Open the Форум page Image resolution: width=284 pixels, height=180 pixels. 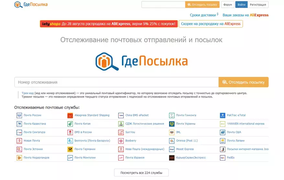coord(228,5)
